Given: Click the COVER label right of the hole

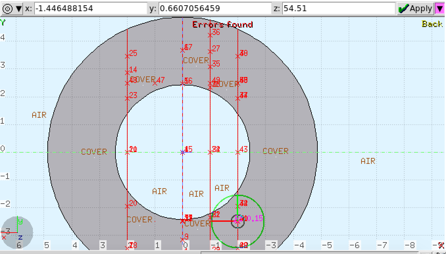Looking at the screenshot, I should (x=276, y=151).
